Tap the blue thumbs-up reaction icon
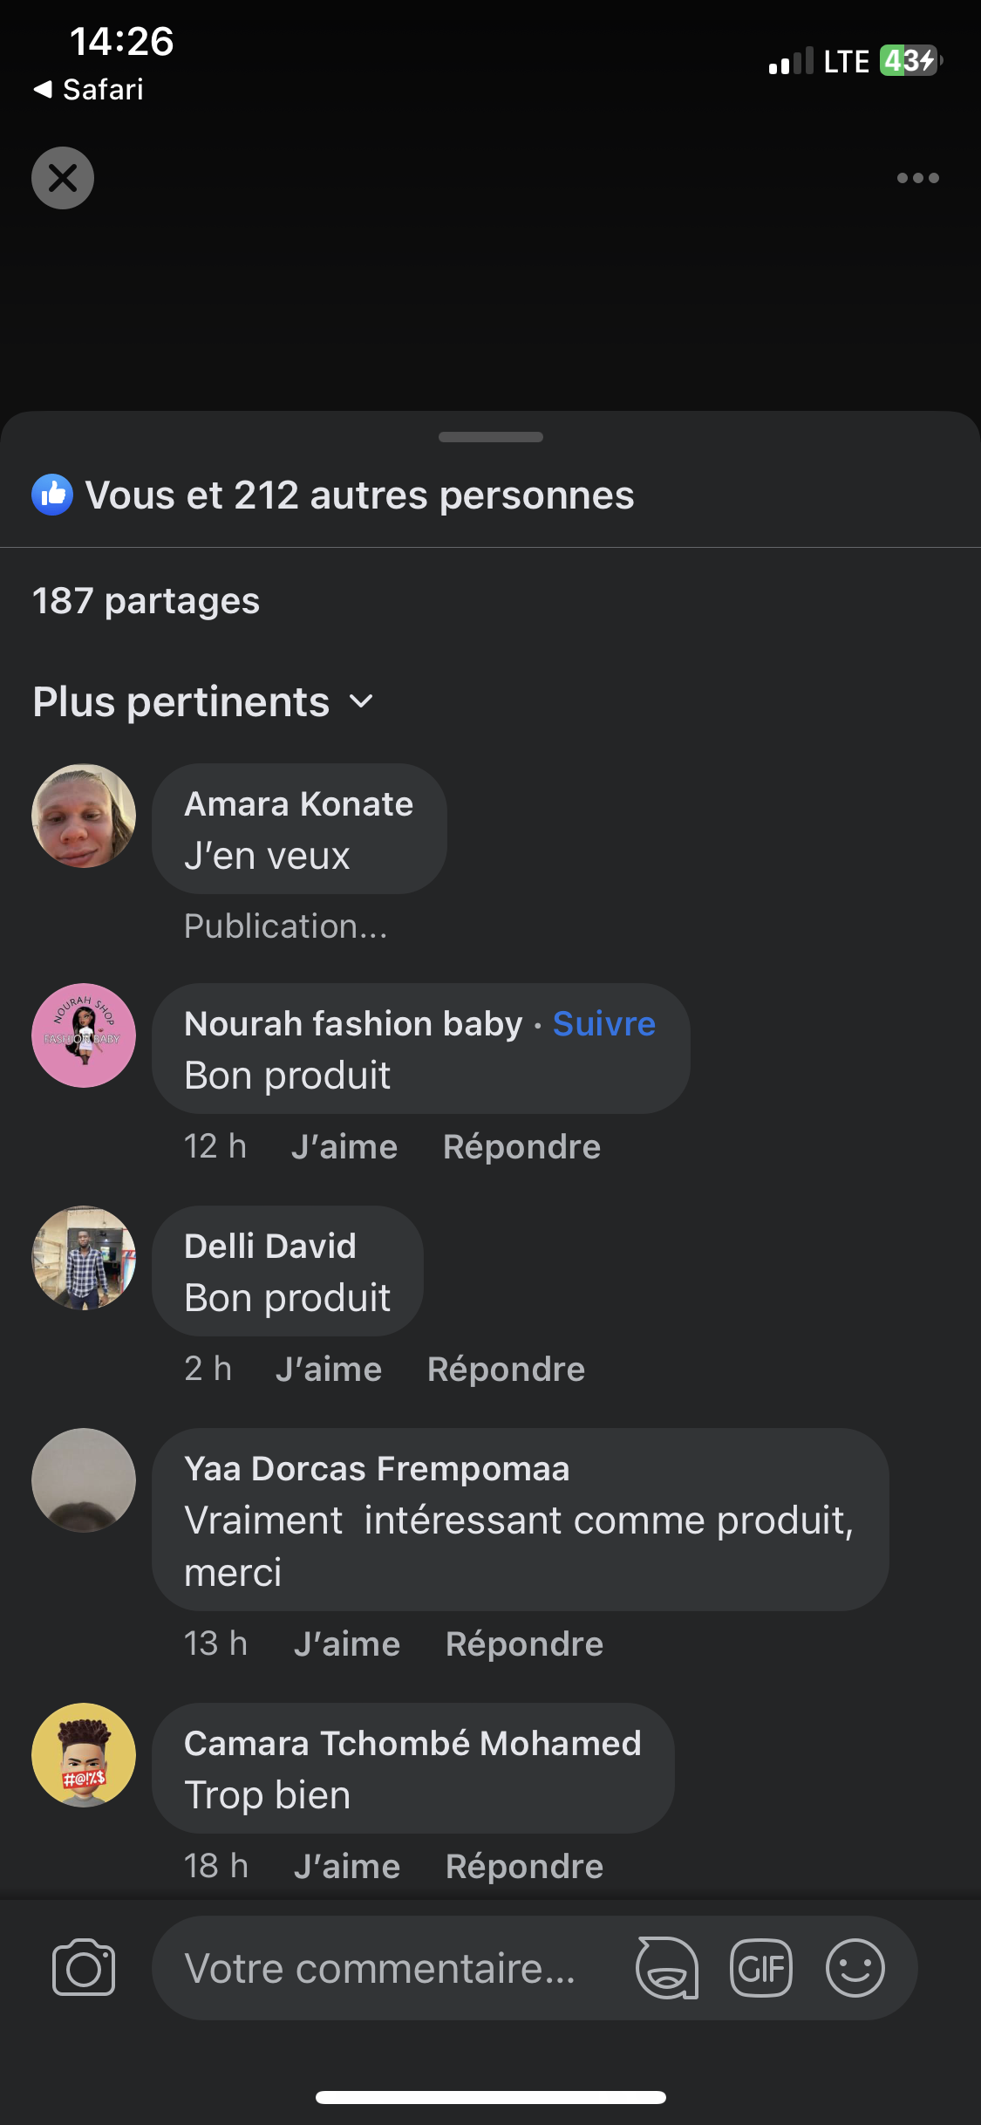This screenshot has height=2125, width=981. [x=52, y=495]
